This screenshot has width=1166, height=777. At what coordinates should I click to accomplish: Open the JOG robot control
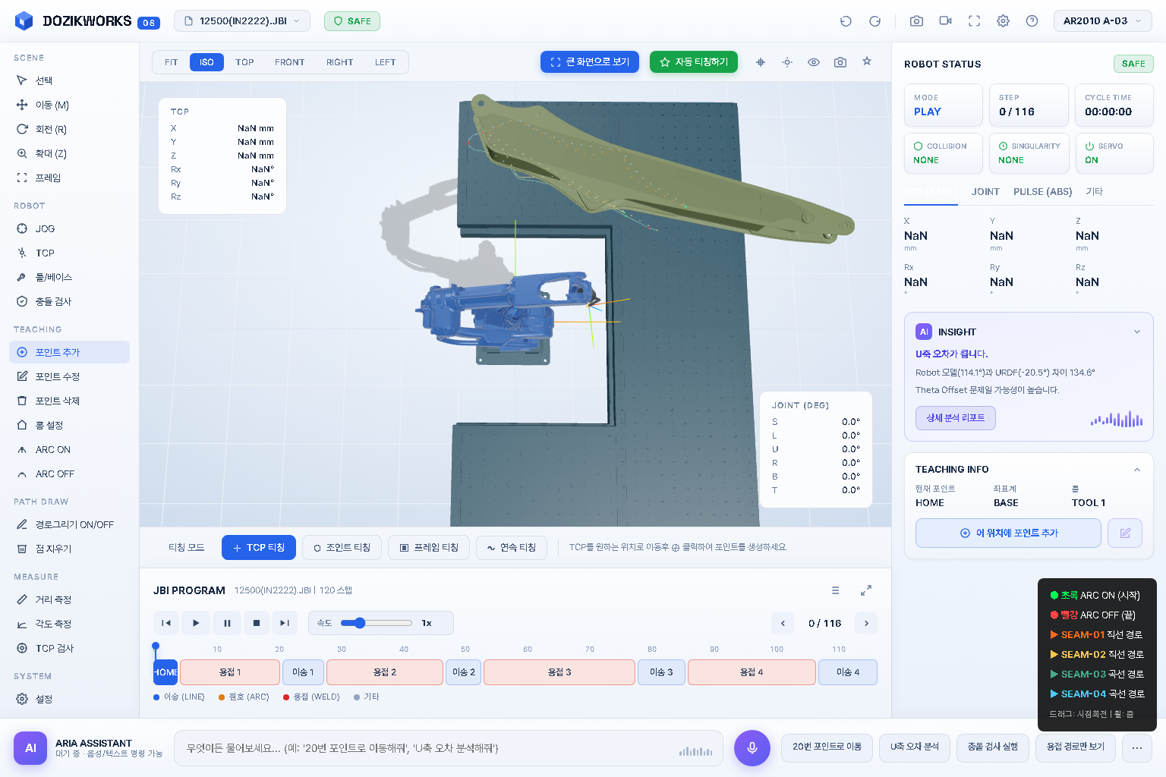(69, 228)
